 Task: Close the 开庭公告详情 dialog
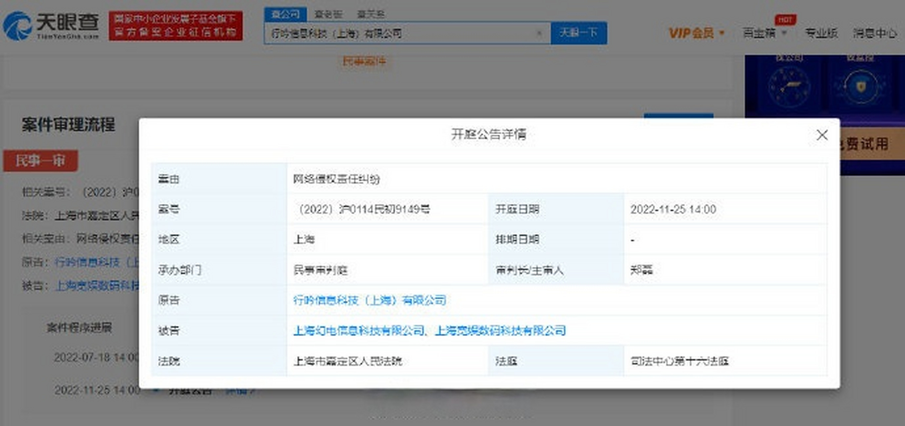click(822, 135)
